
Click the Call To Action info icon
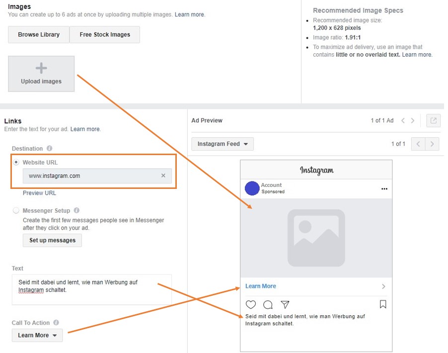[x=56, y=322]
